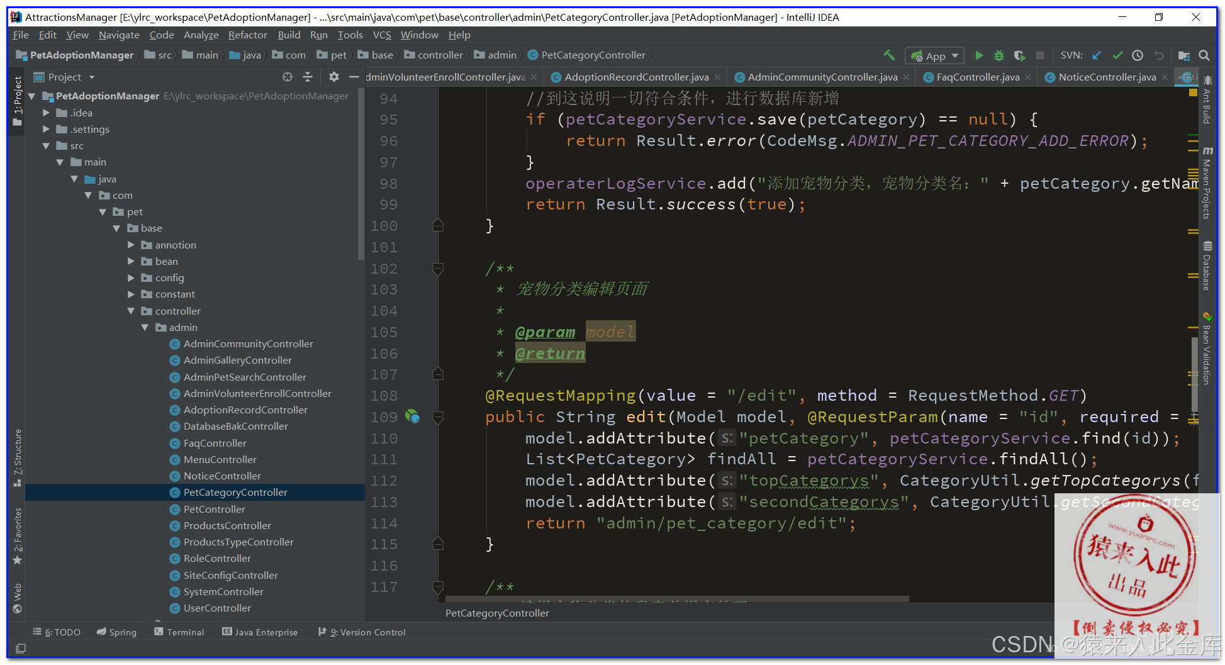1225x665 pixels.
Task: Open the Structure tool window
Action: (x=18, y=458)
